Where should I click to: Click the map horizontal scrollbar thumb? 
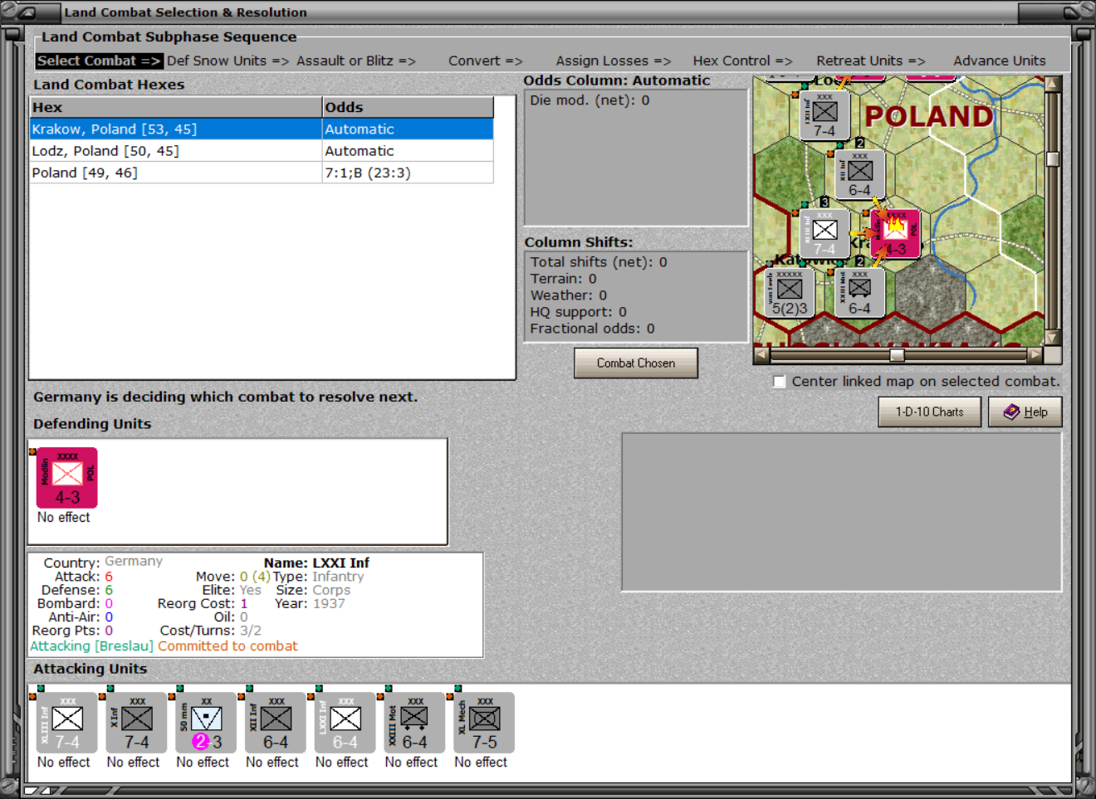coord(897,355)
